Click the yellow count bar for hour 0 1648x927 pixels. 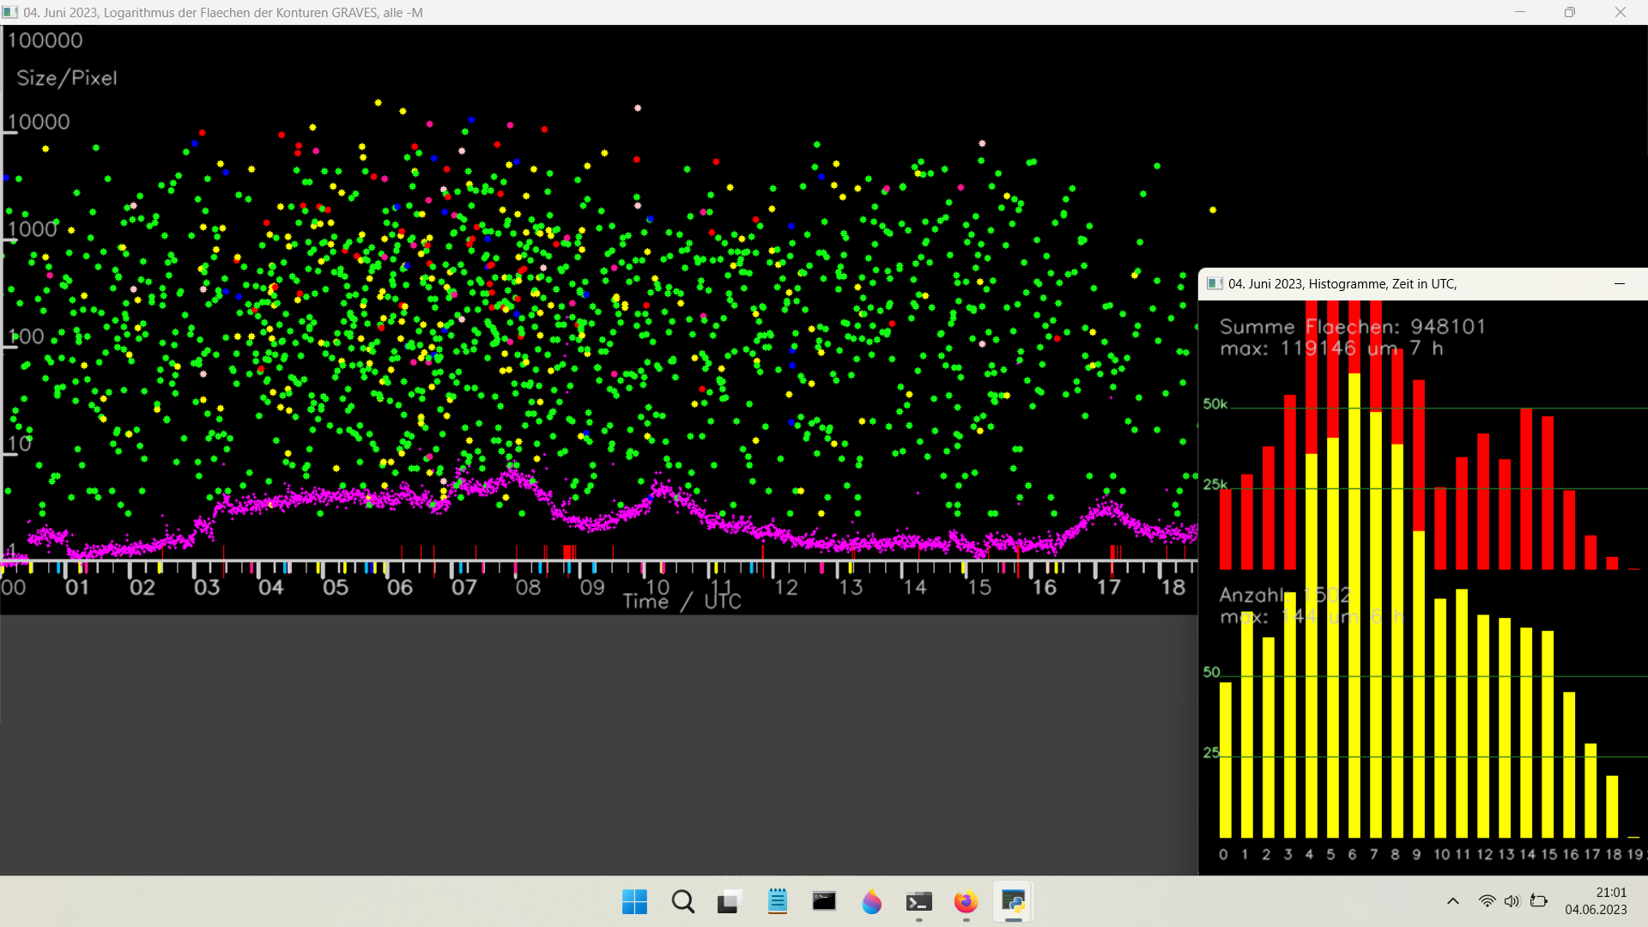pyautogui.click(x=1226, y=760)
